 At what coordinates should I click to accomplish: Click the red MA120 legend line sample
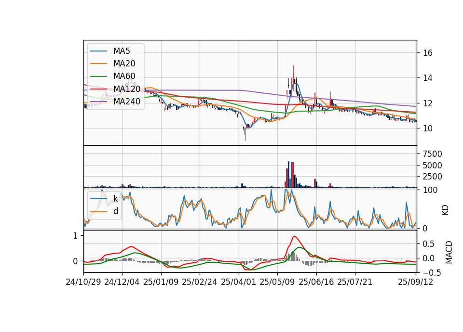point(98,89)
